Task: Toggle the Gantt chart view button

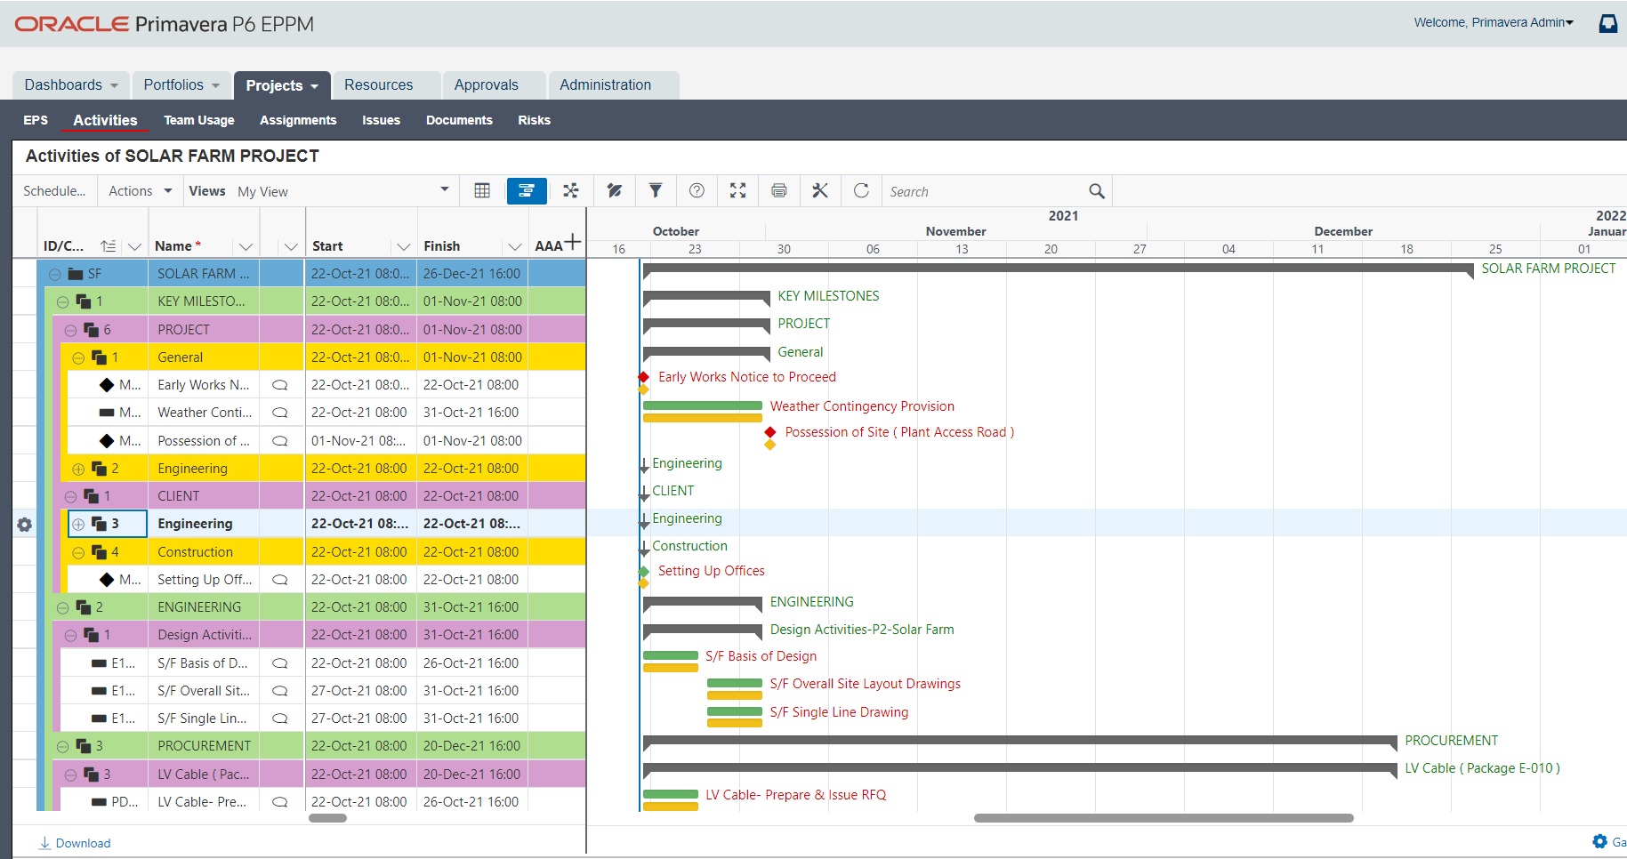Action: click(527, 190)
